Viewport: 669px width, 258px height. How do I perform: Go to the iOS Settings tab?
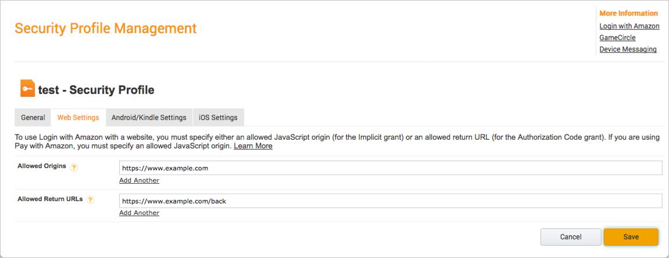(218, 118)
